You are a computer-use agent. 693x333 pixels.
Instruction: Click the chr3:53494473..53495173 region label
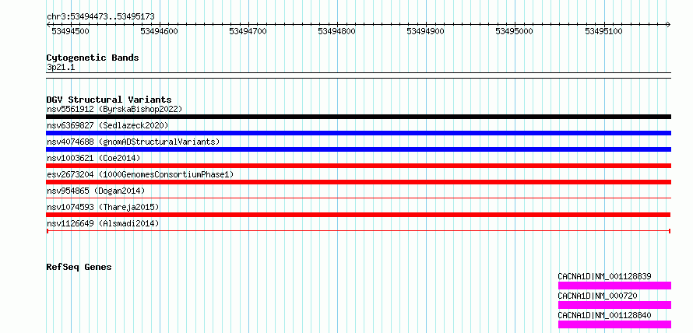(x=100, y=17)
